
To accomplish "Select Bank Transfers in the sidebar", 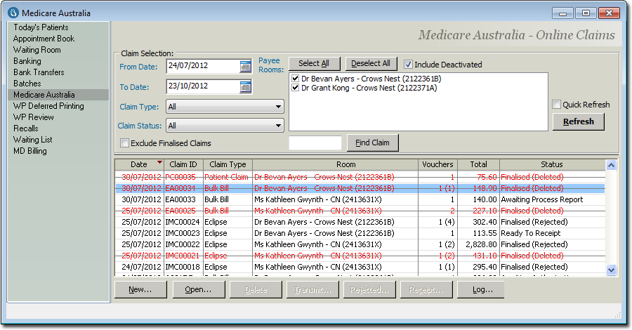I will 39,72.
